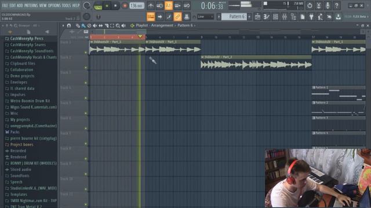The image size is (371, 208).
Task: Select the Slice tool in Playlist
Action: click(x=107, y=25)
